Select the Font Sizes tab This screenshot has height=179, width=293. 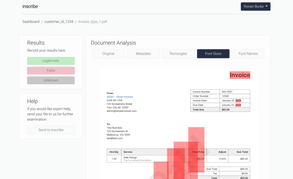tap(213, 53)
